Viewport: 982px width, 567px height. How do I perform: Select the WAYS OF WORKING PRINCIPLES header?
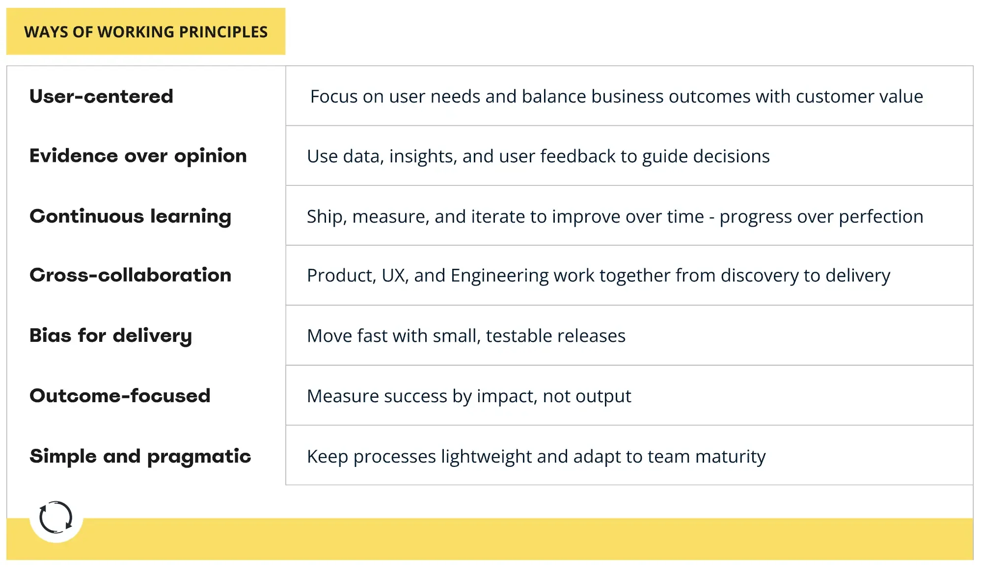point(146,31)
